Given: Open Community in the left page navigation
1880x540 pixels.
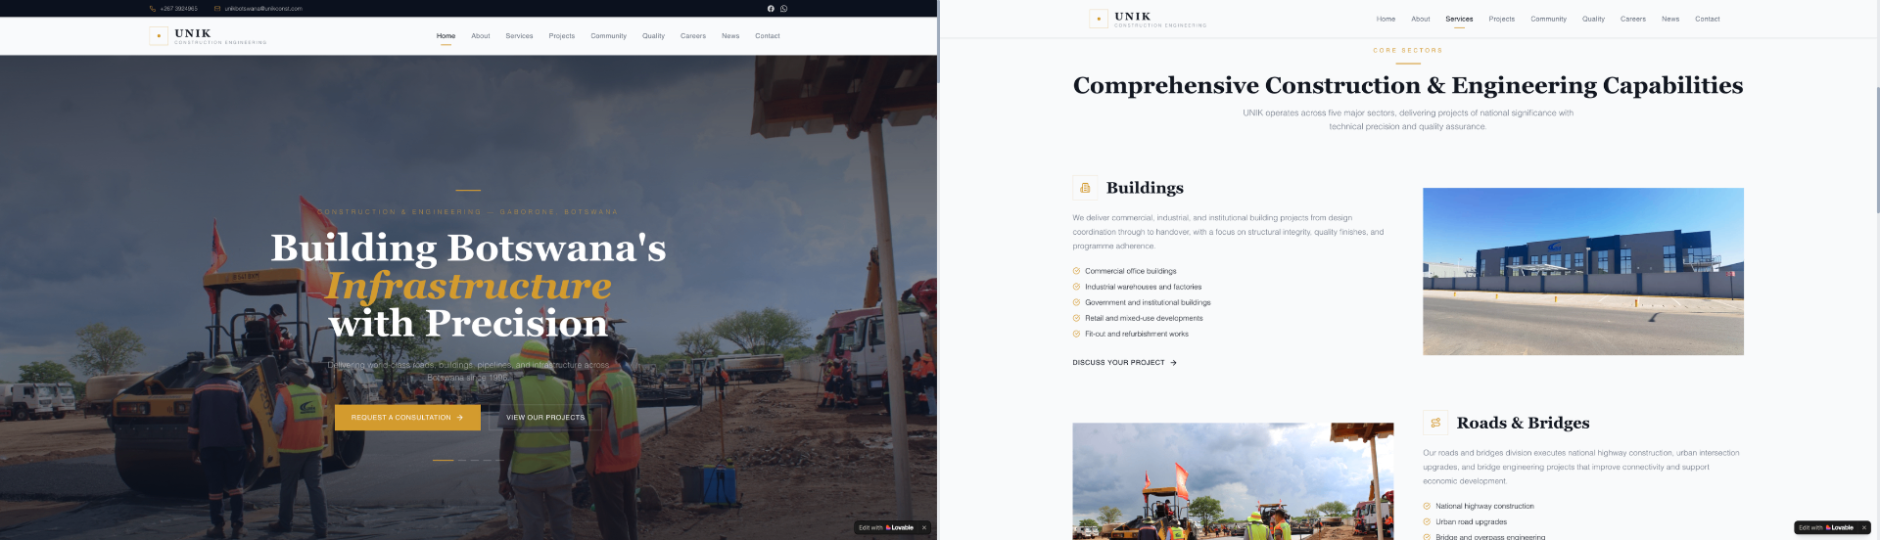Looking at the screenshot, I should click(608, 36).
